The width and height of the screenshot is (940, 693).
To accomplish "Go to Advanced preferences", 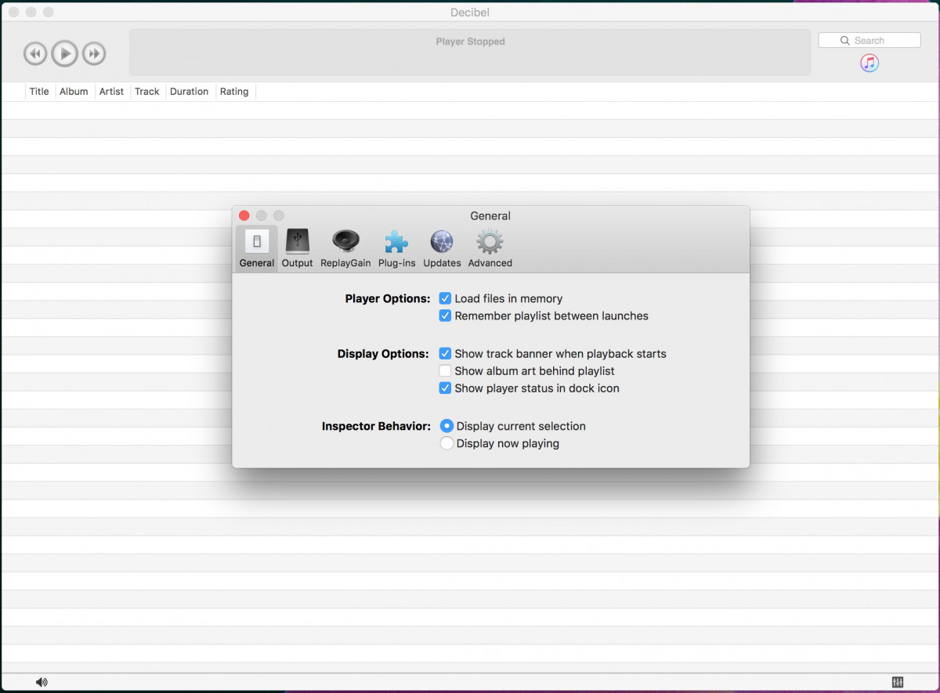I will click(490, 249).
